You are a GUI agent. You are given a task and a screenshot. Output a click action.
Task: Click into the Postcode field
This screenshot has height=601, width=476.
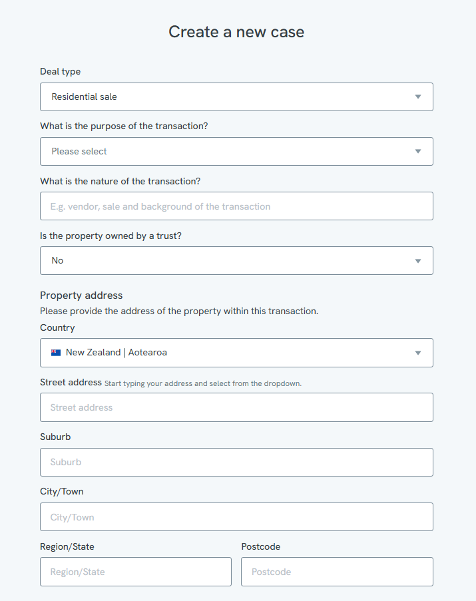(x=338, y=572)
